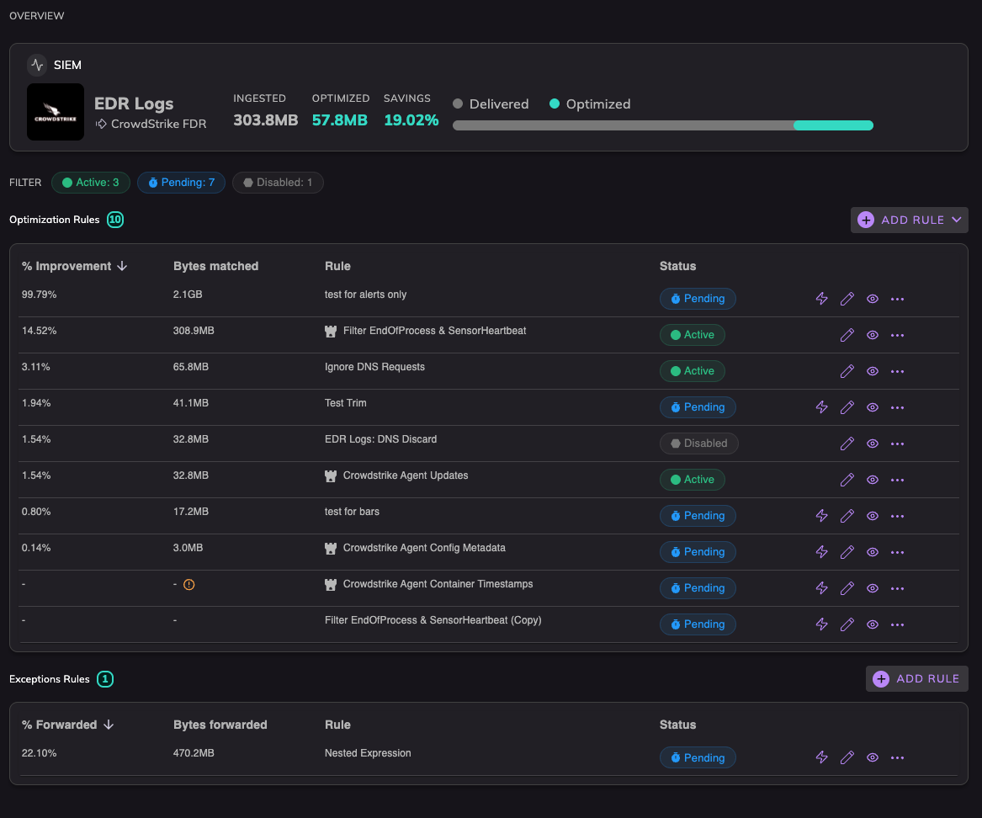This screenshot has width=982, height=818.
Task: Click the CrowdStrike logo thumbnail
Action: coord(55,112)
